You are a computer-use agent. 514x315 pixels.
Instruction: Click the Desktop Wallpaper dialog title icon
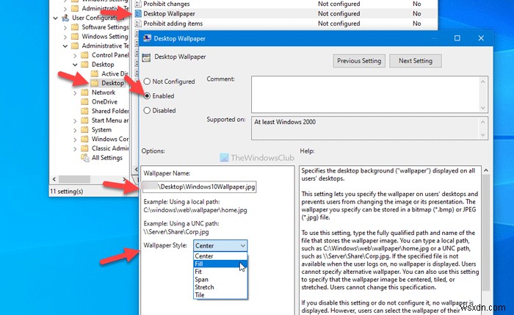[x=147, y=38]
